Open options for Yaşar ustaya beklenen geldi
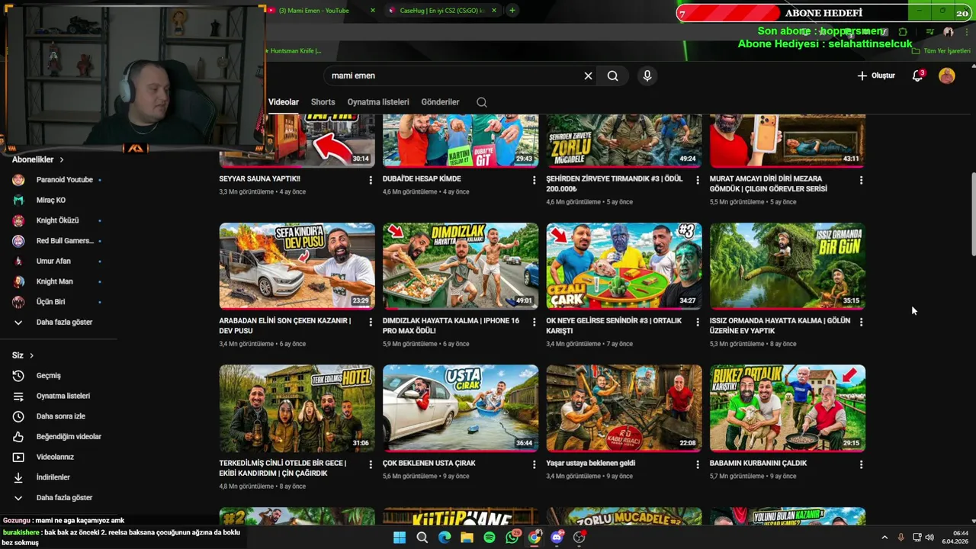 click(x=697, y=464)
